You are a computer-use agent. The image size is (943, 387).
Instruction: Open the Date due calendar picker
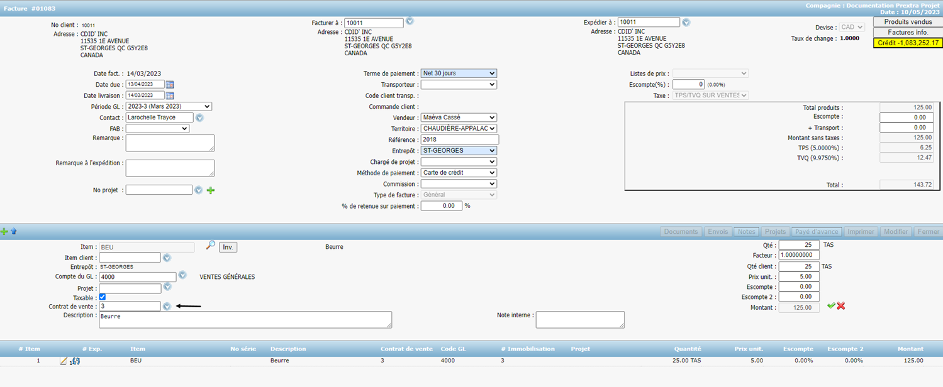[170, 85]
